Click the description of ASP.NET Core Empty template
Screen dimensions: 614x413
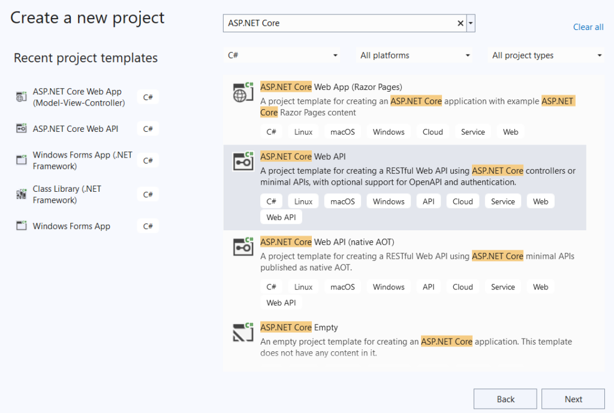coord(416,347)
